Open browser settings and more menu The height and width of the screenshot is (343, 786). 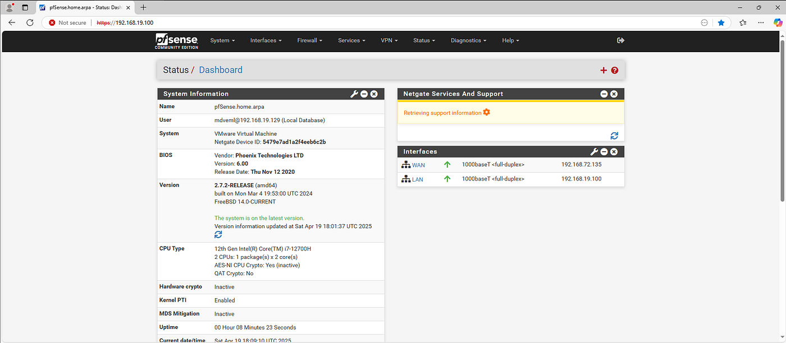point(761,22)
